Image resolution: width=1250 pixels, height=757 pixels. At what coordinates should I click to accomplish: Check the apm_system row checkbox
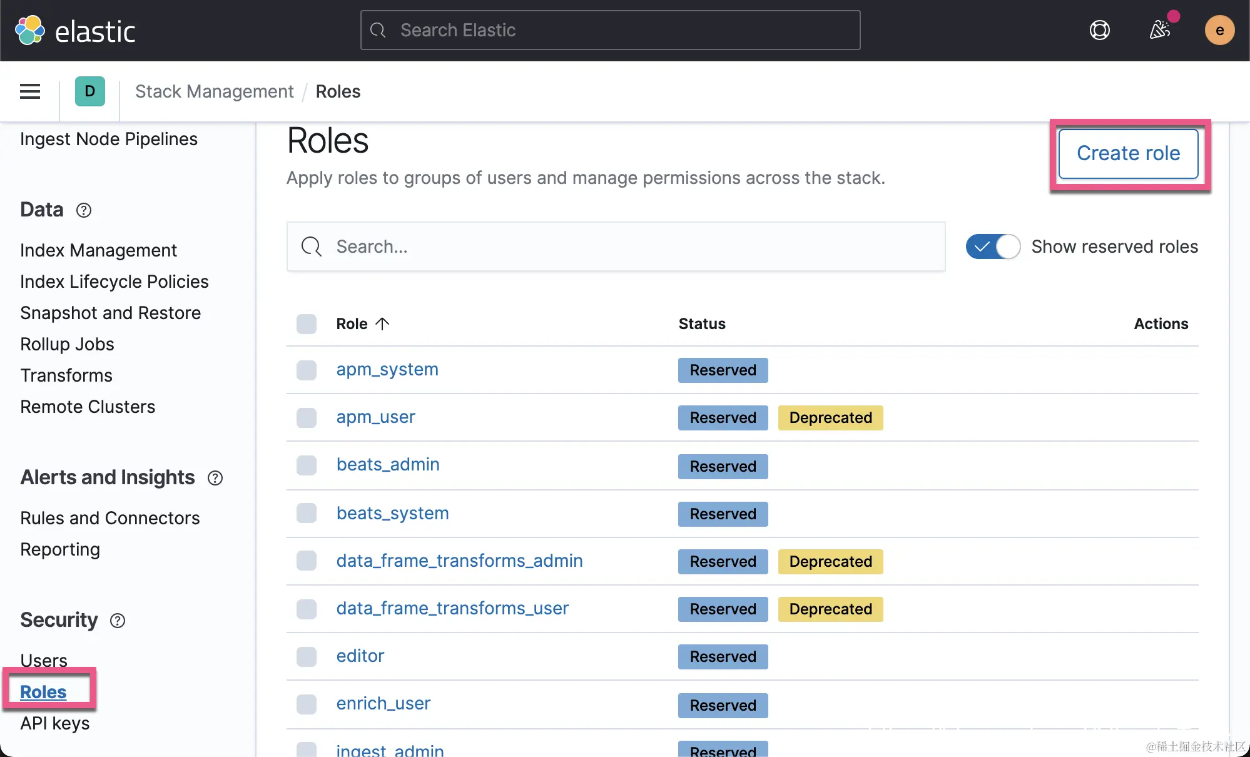coord(307,370)
